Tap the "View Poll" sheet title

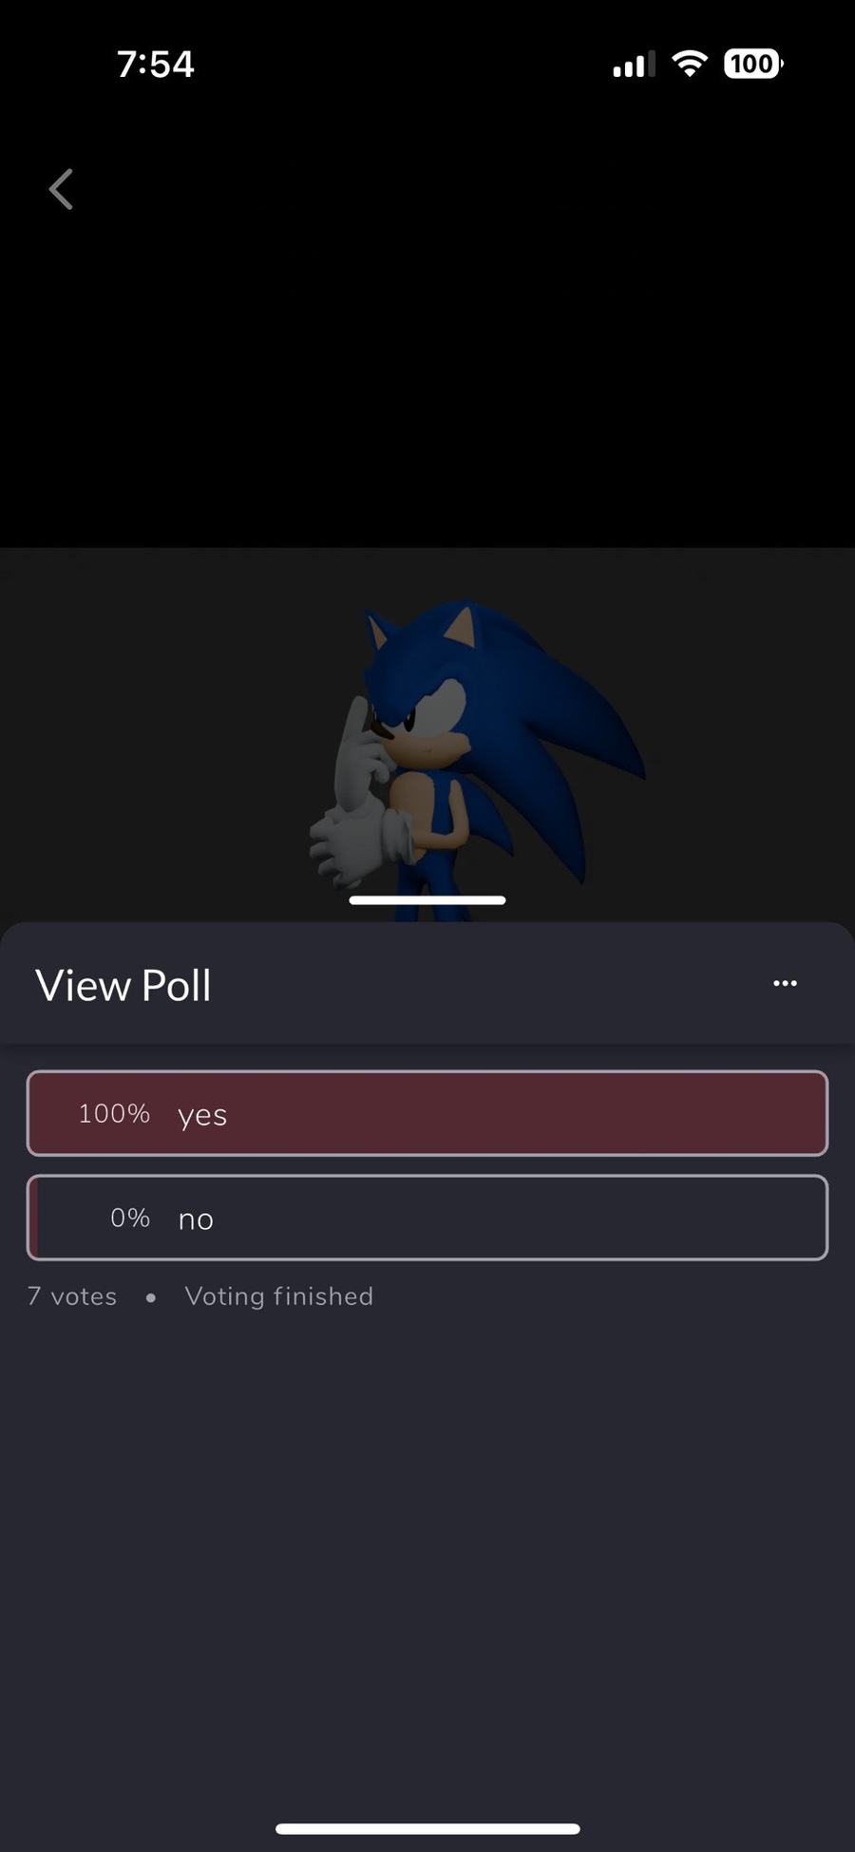[123, 985]
